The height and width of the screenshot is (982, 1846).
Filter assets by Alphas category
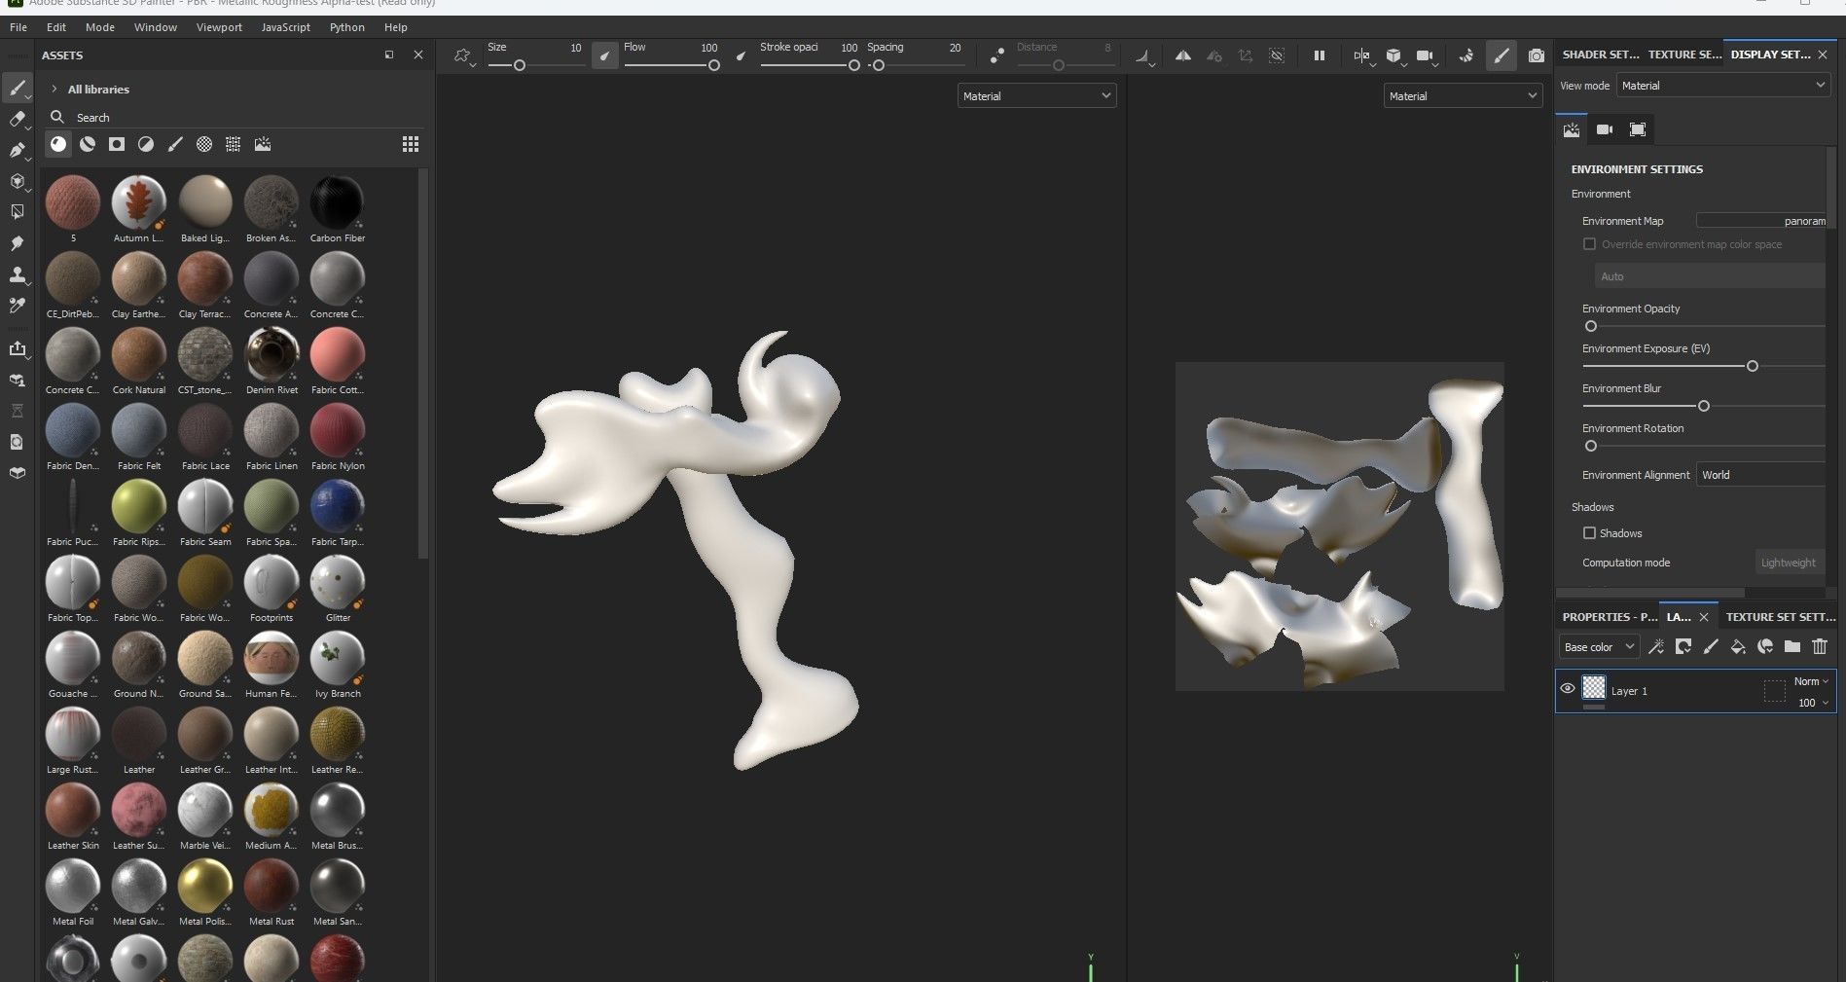coord(204,144)
